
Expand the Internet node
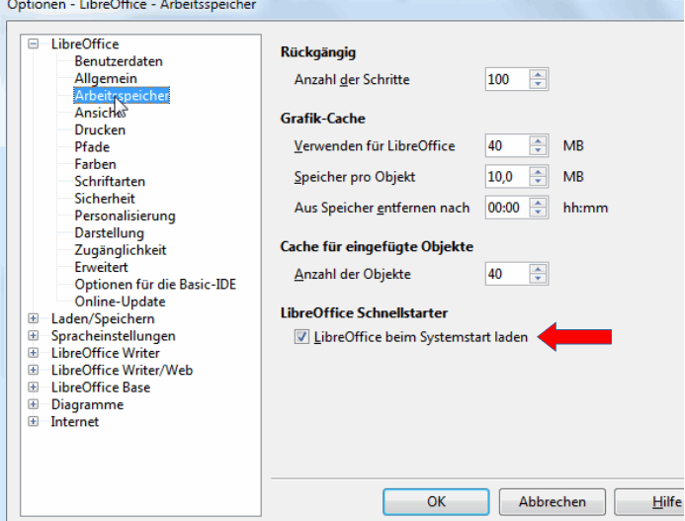34,421
